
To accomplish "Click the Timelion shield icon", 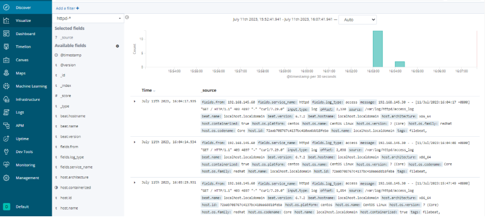I will [x=6, y=47].
